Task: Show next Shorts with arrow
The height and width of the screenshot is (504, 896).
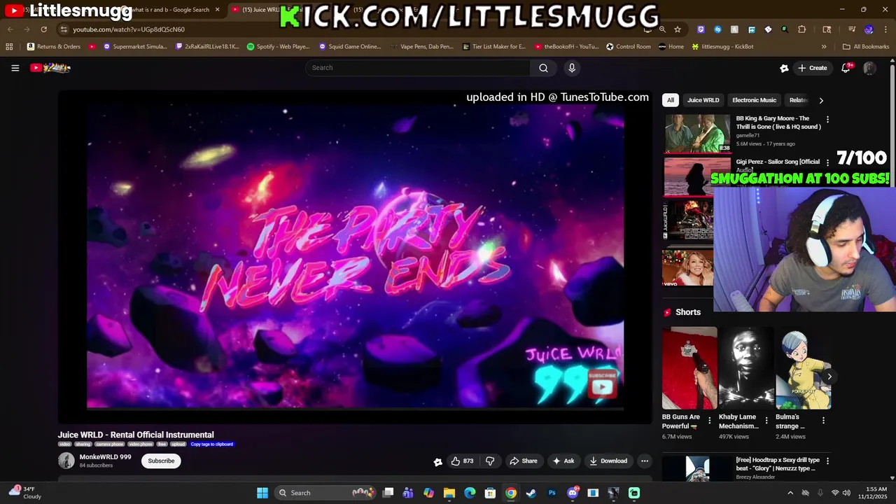Action: (x=829, y=377)
